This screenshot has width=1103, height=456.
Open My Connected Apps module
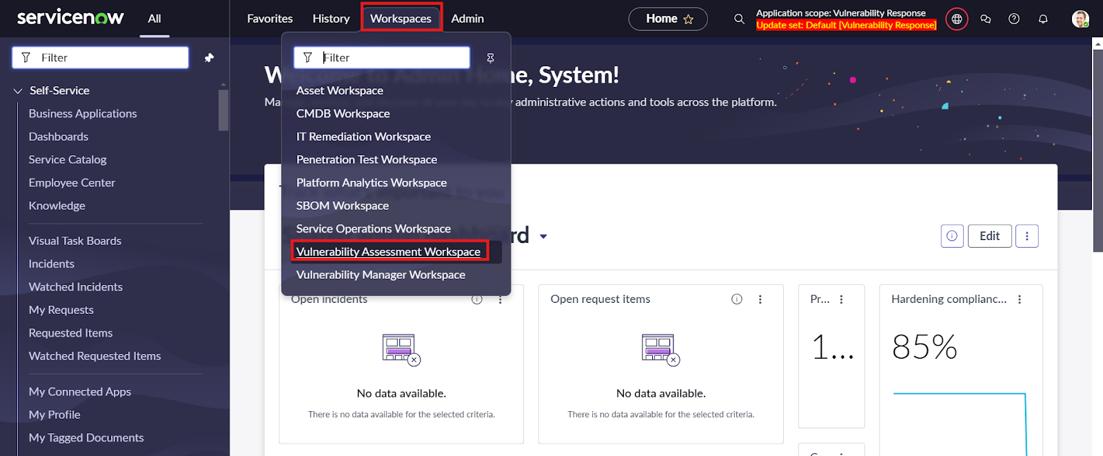coord(80,392)
